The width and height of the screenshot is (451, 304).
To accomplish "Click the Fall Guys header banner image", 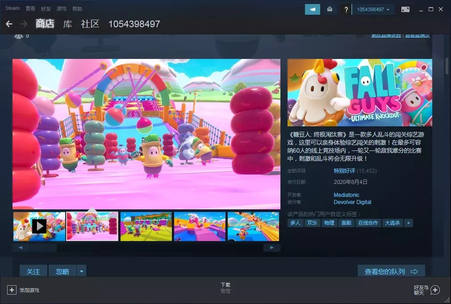I will pos(360,92).
